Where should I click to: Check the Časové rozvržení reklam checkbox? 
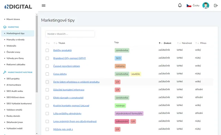(x=47, y=66)
